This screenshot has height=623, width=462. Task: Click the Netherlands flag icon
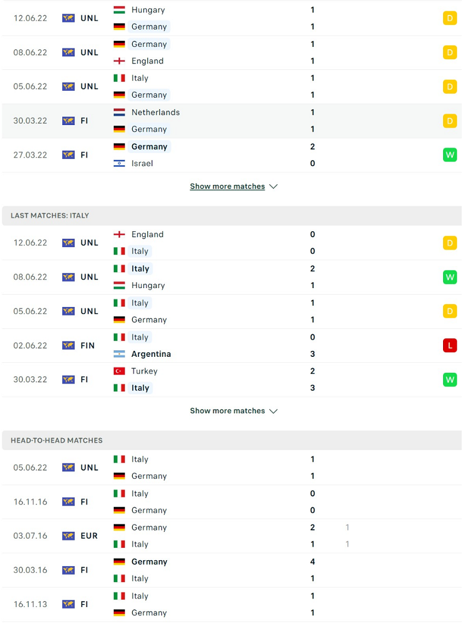119,113
